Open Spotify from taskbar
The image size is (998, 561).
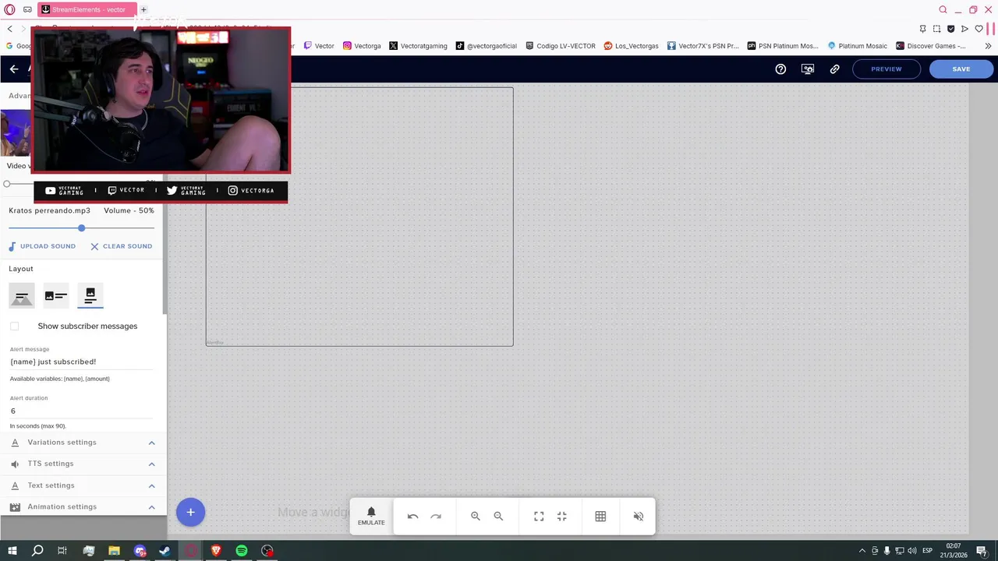[242, 551]
